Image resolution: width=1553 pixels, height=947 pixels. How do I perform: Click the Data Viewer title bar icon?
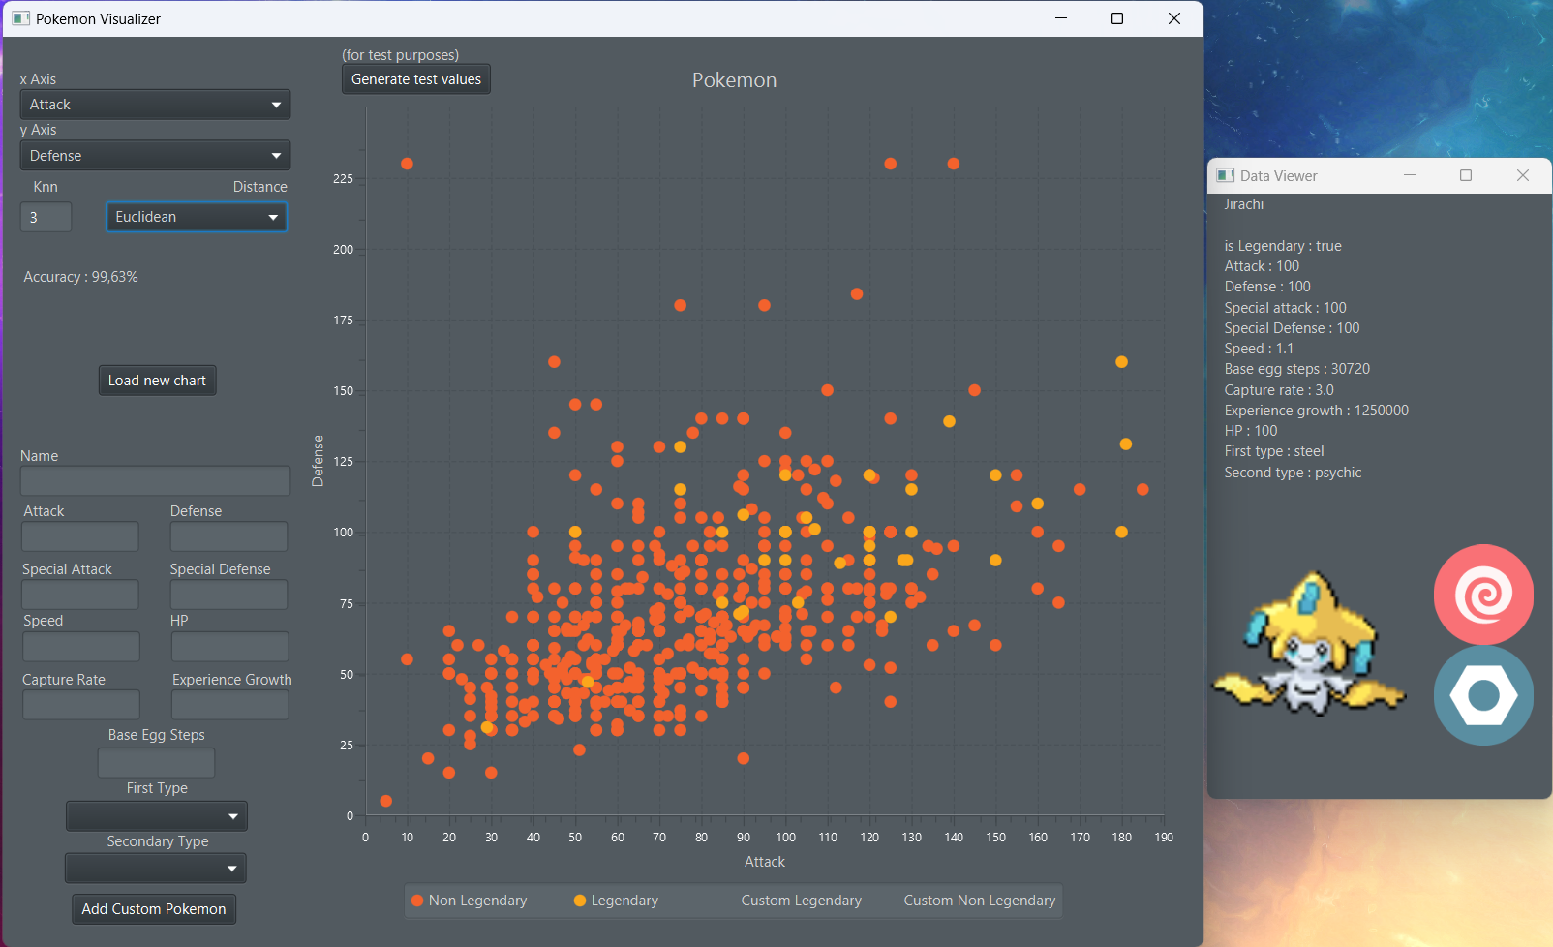coord(1225,175)
